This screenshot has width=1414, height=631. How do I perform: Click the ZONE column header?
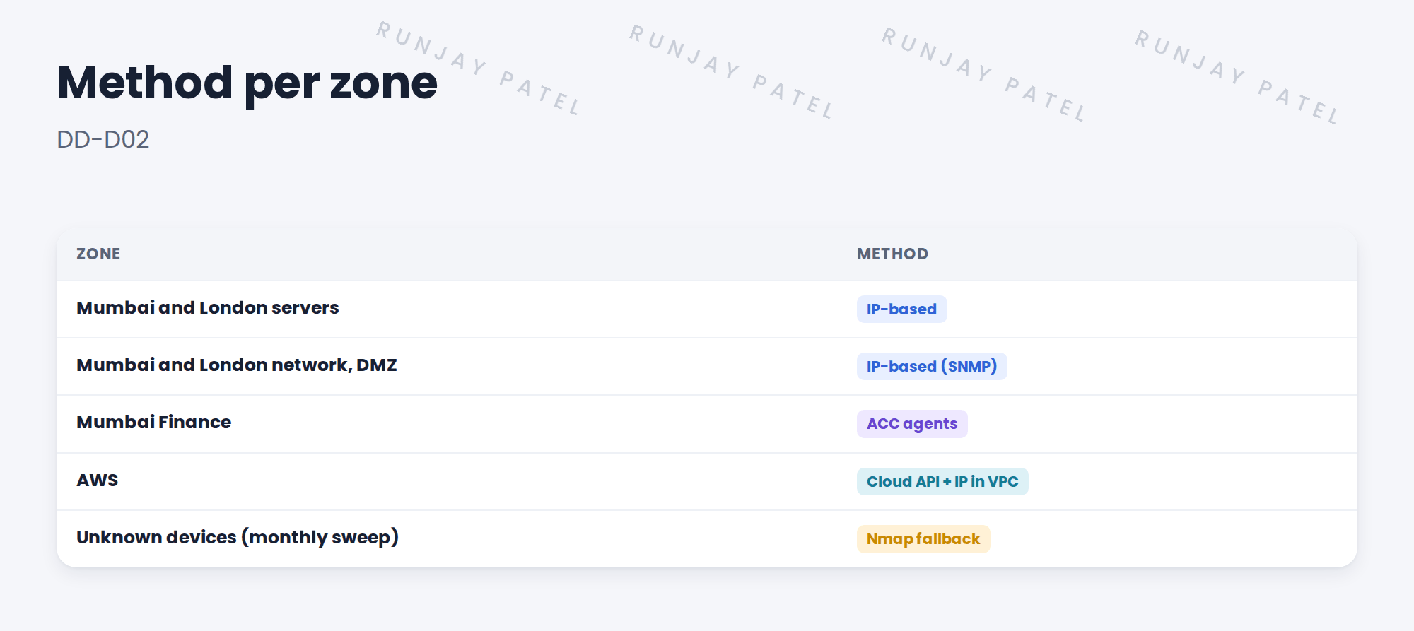tap(98, 254)
